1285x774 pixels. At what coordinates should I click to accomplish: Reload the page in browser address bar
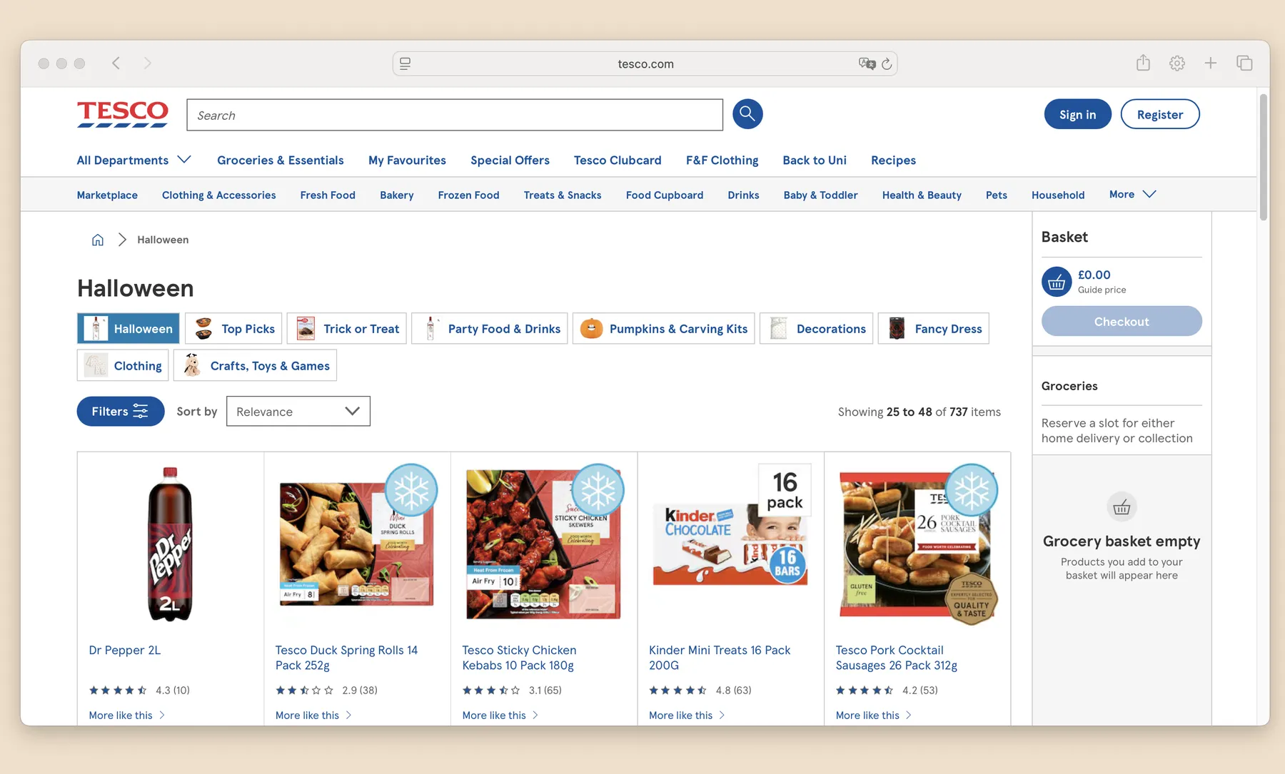click(x=887, y=63)
